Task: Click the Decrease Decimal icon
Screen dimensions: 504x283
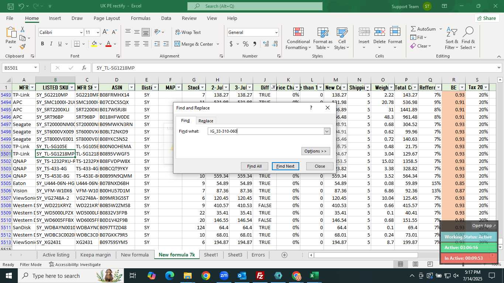Action: 275,44
